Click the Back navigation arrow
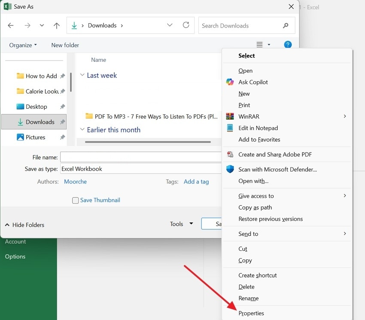This screenshot has height=320, width=365. pyautogui.click(x=10, y=25)
